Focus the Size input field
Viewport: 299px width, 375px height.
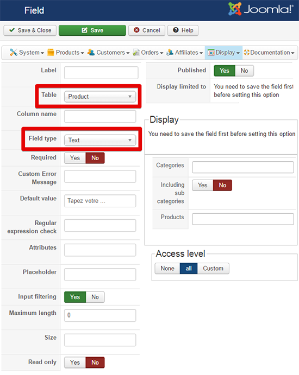coord(100,340)
